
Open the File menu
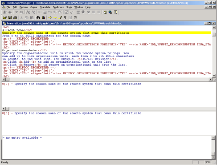click(8, 7)
